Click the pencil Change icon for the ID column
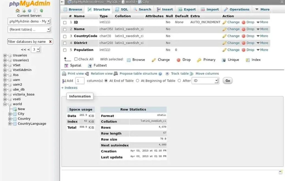285x181 pixels. coord(224,22)
